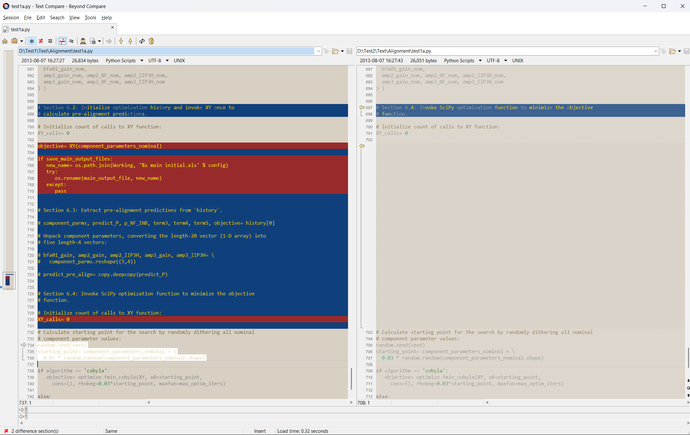Screen dimensions: 690x435
Task: Click left pane UNIX line ending label
Action: pos(179,61)
